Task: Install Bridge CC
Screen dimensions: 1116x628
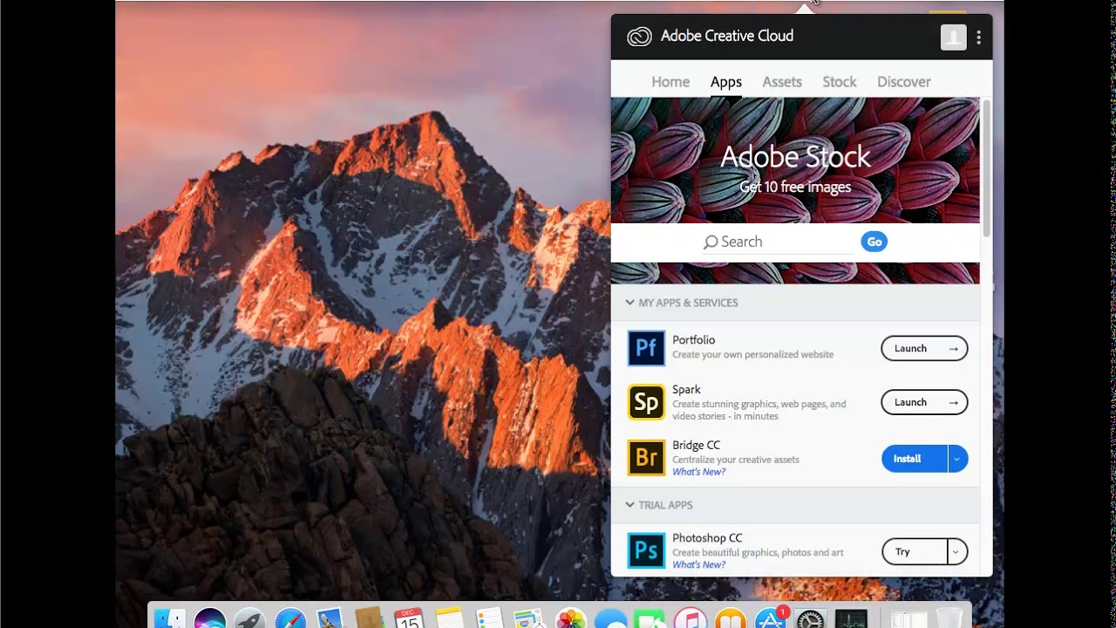Action: tap(915, 459)
